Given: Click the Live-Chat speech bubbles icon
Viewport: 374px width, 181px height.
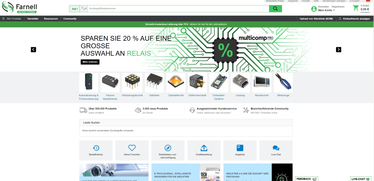Looking at the screenshot, I should pos(276,148).
